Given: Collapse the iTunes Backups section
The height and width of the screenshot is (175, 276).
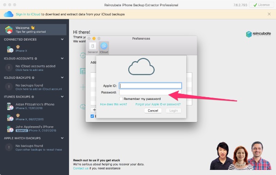Looking at the screenshot, I should (x=62, y=97).
